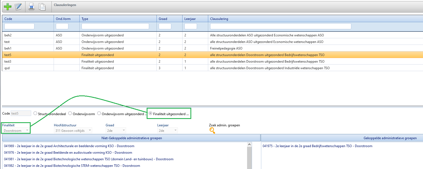The image size is (423, 169).
Task: Click the copy documents icon
Action: click(x=42, y=7)
